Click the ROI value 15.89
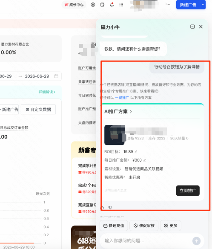Viewport: 212px width, 249px height. coord(128,152)
